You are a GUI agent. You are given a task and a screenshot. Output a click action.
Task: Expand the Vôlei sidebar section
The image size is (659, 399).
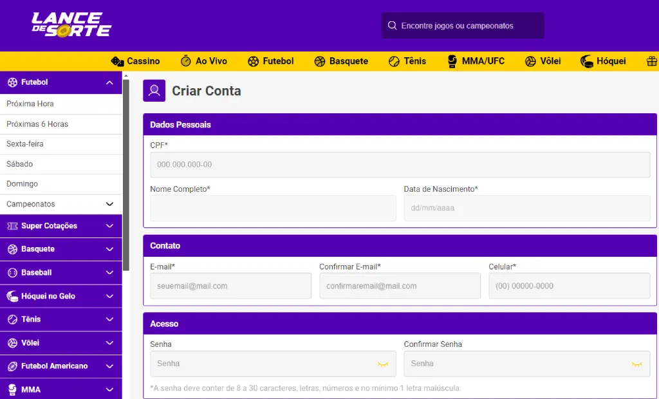tap(109, 342)
